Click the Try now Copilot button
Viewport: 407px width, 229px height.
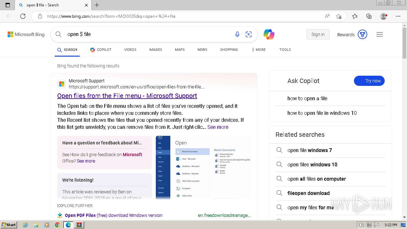tap(369, 81)
